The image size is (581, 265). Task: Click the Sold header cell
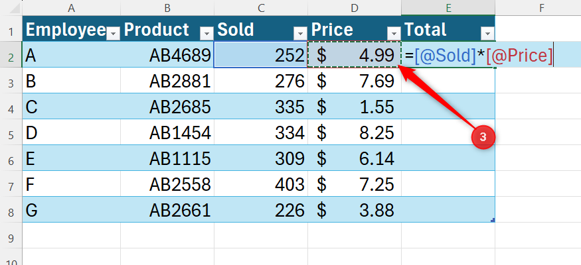coord(261,28)
